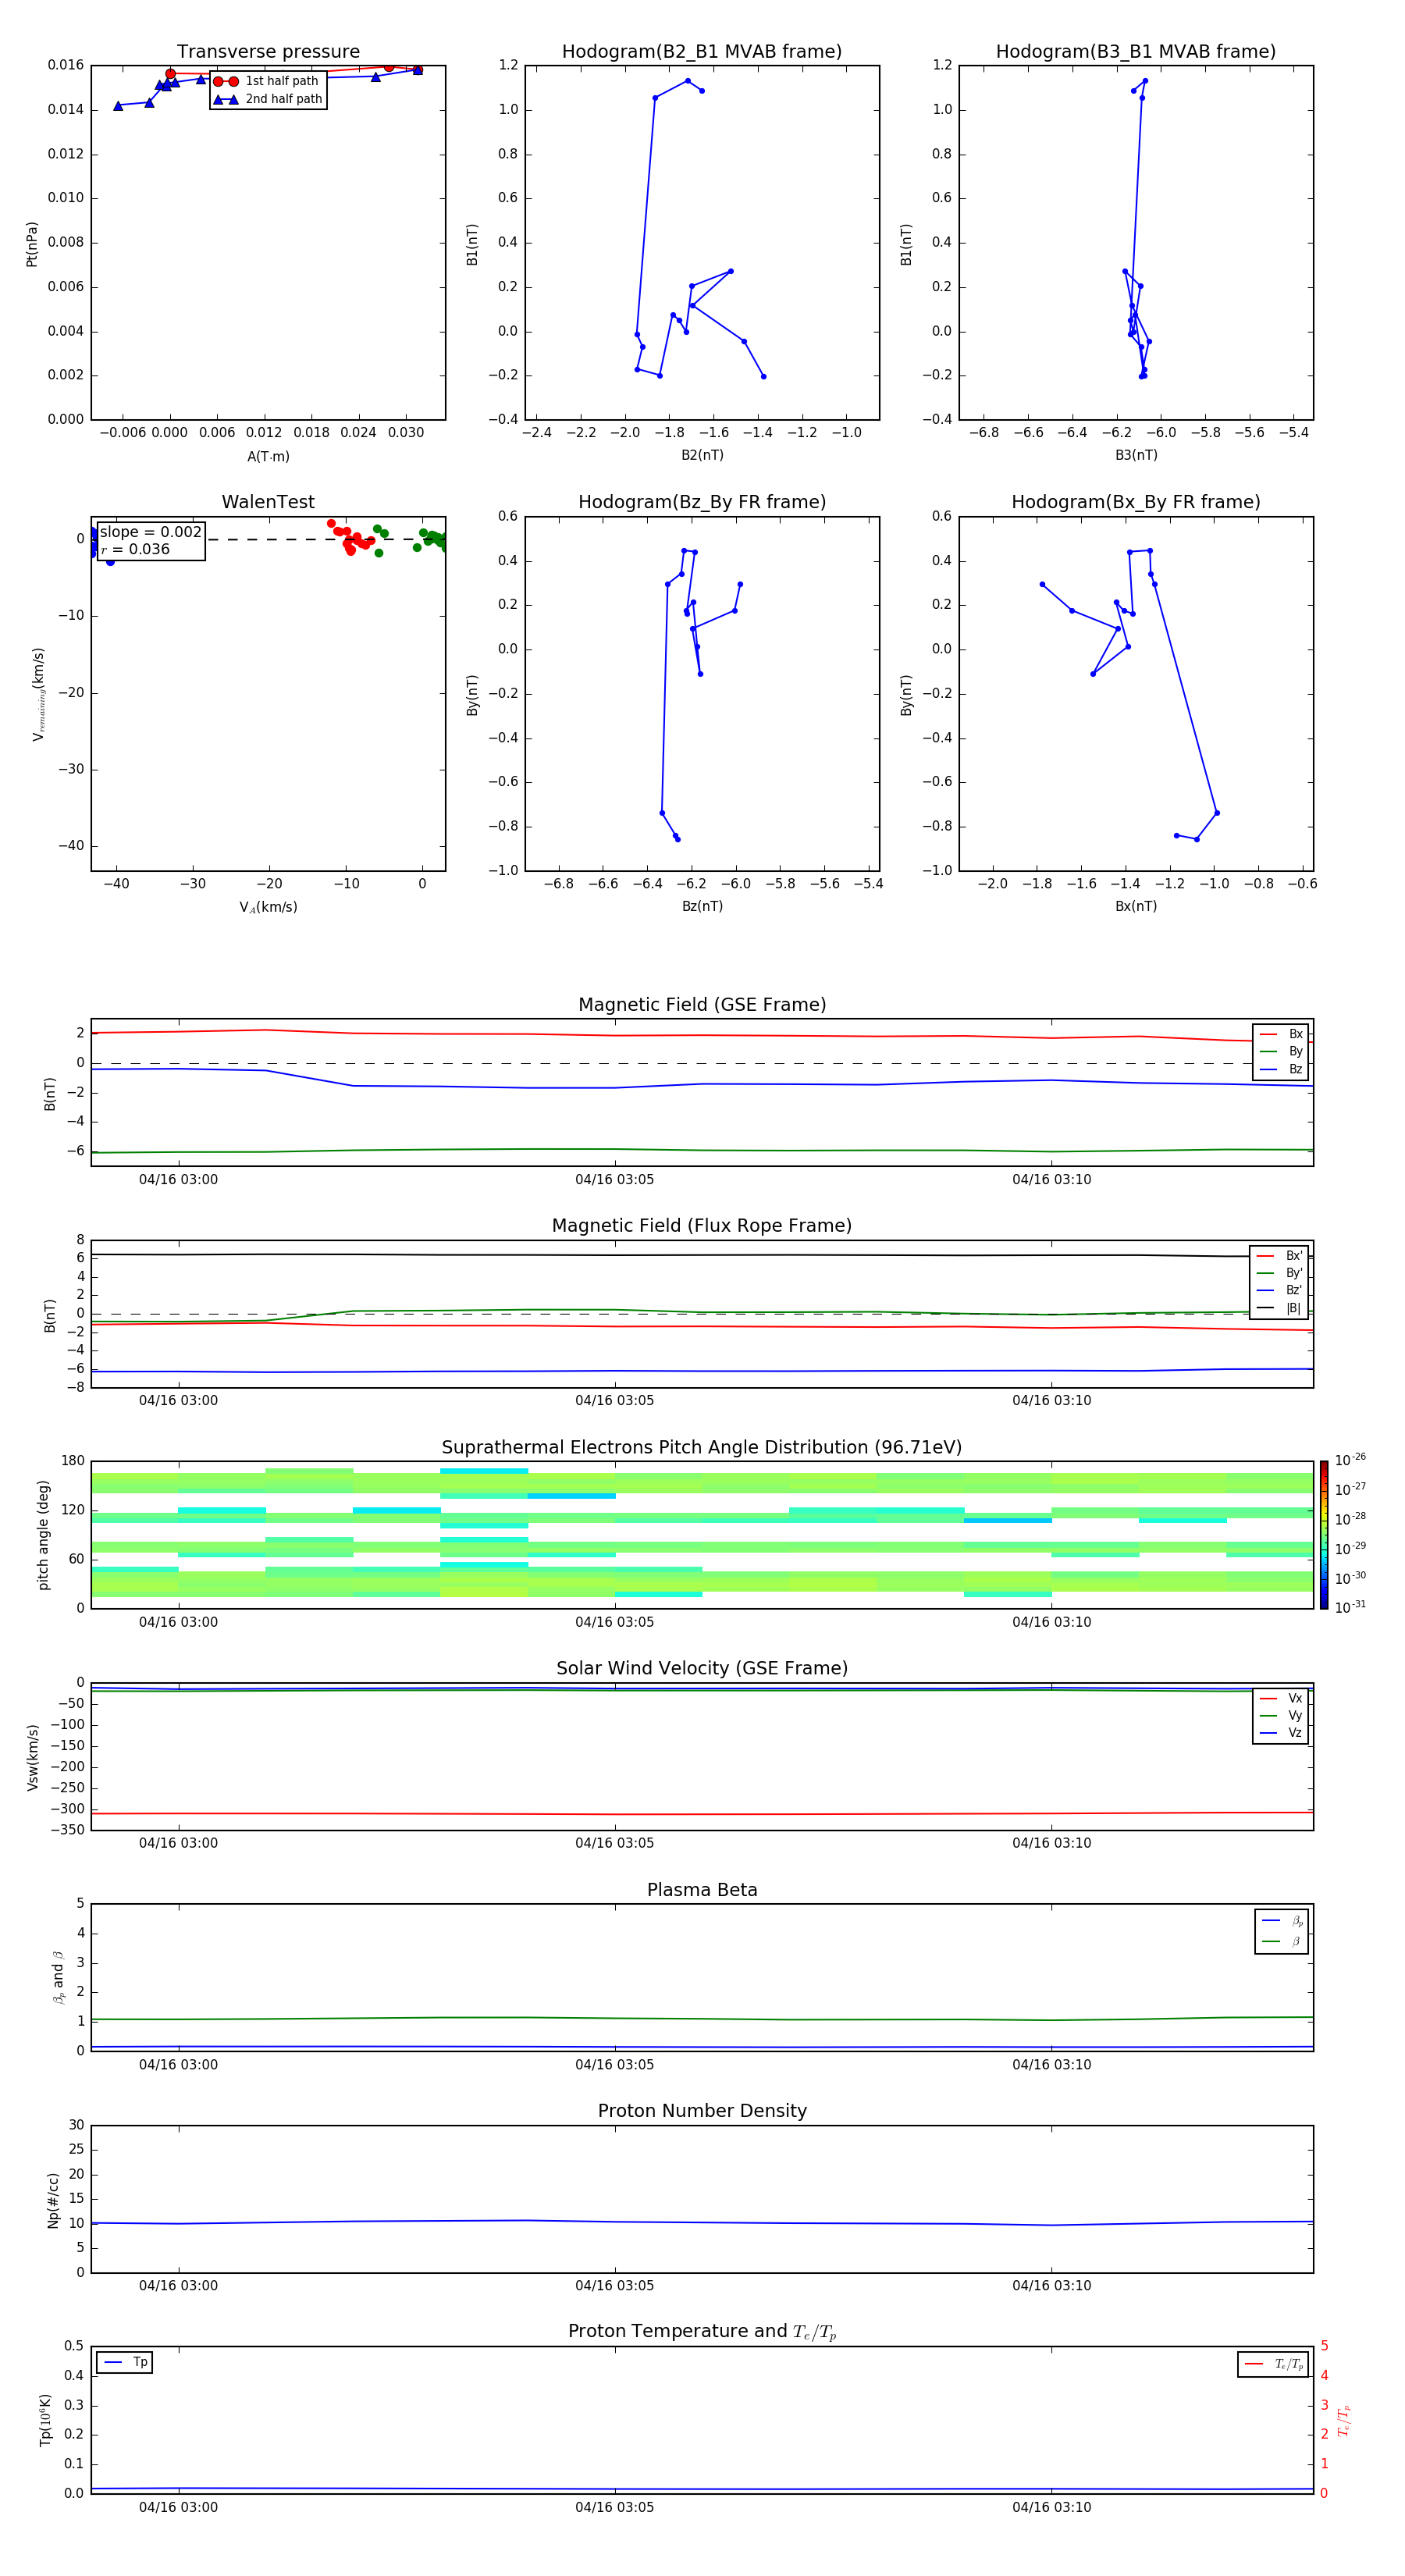
Task: Click the "WalenTest" plot title
Action: tap(268, 502)
